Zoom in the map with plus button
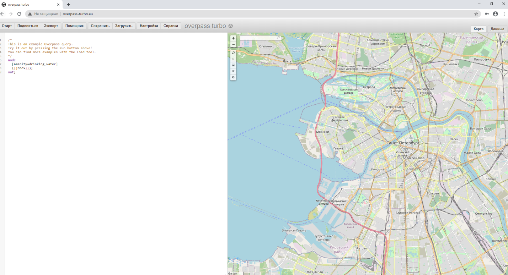This screenshot has width=508, height=275. 233,38
